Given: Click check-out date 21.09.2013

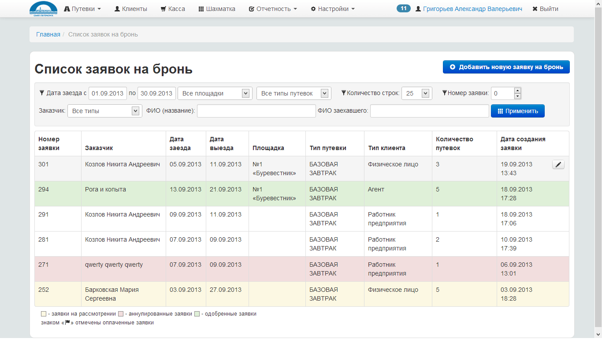Looking at the screenshot, I should coord(226,189).
